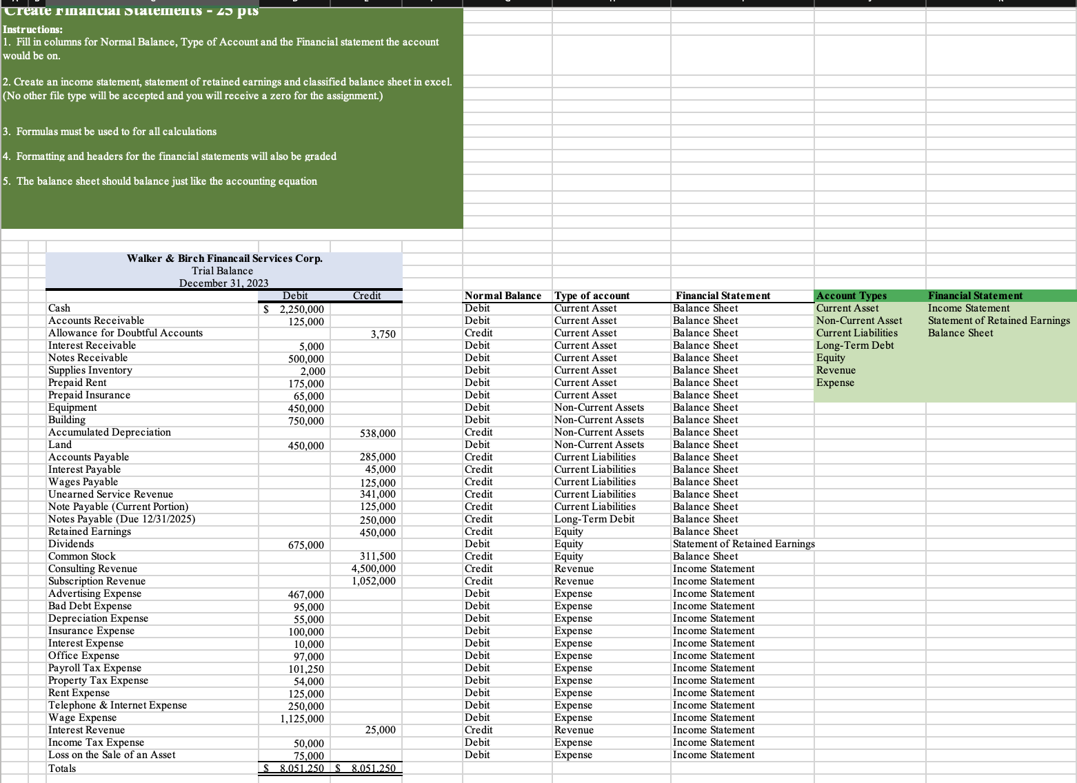The width and height of the screenshot is (1077, 783).
Task: Select the Debit column header
Action: tap(295, 296)
